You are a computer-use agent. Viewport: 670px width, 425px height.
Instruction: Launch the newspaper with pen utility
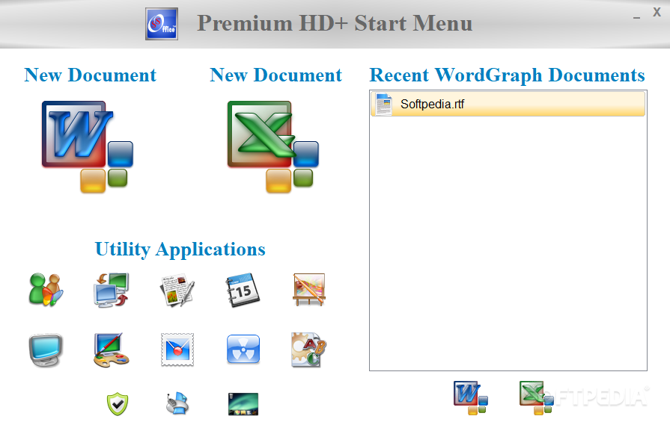click(x=177, y=291)
